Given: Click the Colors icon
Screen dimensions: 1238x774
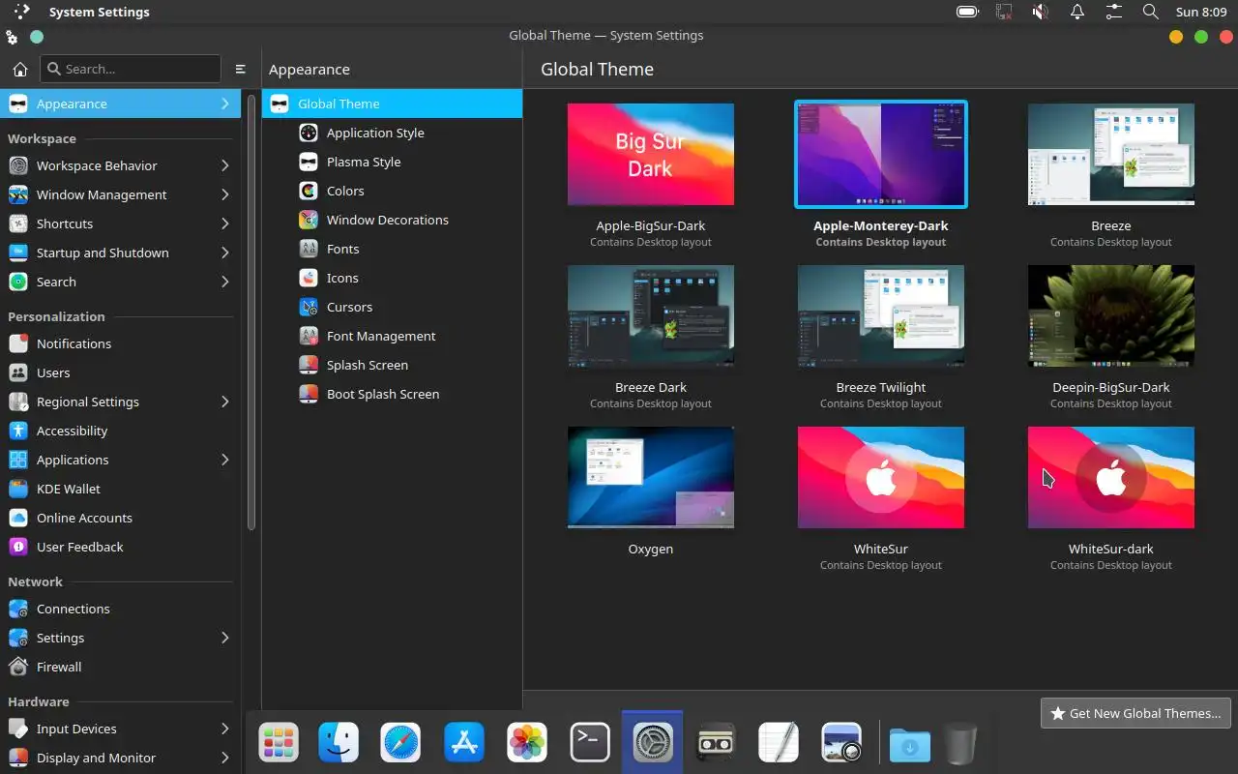Looking at the screenshot, I should tap(309, 191).
